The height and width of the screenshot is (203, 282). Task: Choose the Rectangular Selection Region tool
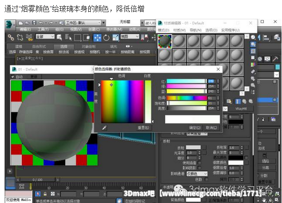(78, 38)
